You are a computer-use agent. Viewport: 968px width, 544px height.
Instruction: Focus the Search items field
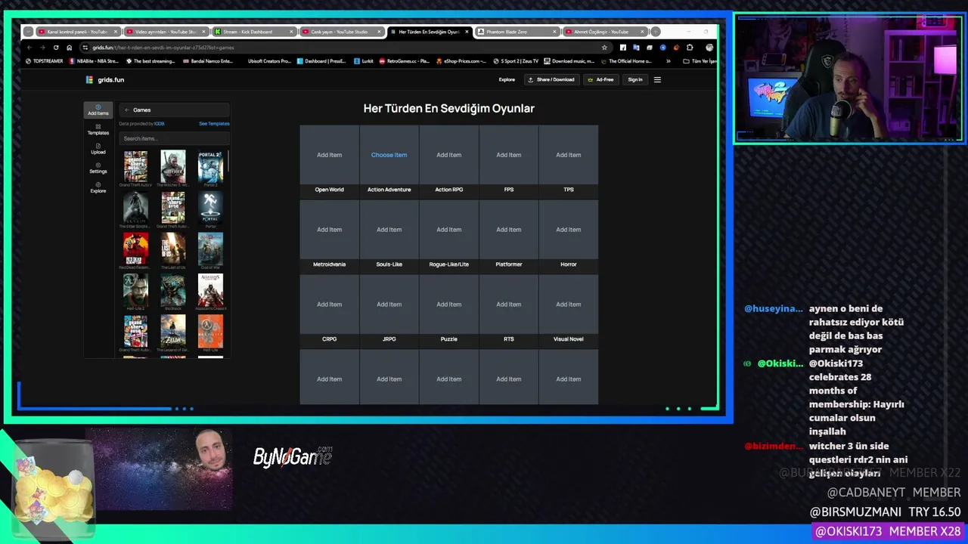tap(174, 138)
